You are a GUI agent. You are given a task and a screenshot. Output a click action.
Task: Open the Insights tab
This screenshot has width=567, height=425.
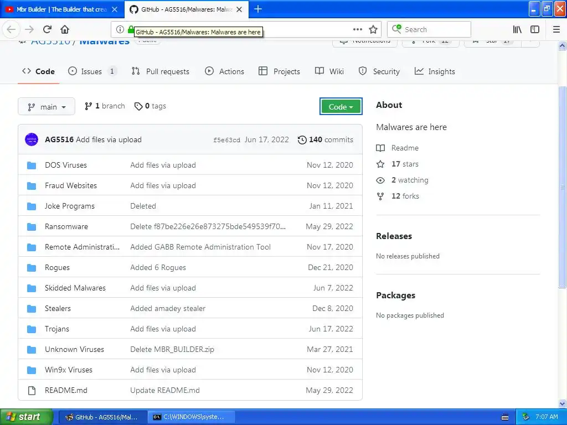coord(434,71)
